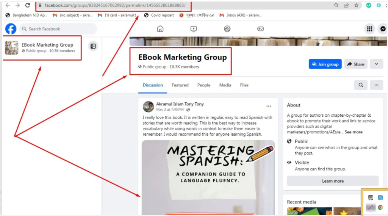This screenshot has height=216, width=388.
Task: Open the first Recent media thumbnail
Action: click(309, 211)
